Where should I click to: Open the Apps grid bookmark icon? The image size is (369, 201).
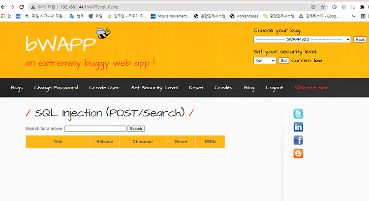coord(3,16)
